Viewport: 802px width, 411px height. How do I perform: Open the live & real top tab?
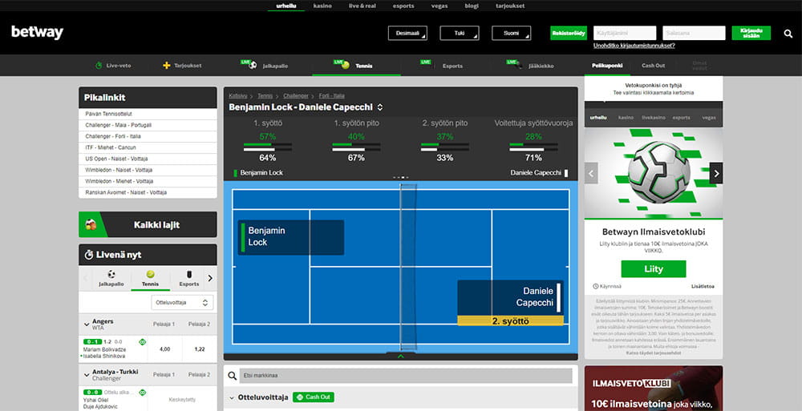(363, 6)
